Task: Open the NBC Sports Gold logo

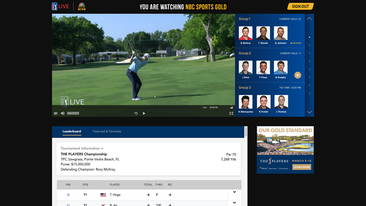Action: (x=82, y=6)
